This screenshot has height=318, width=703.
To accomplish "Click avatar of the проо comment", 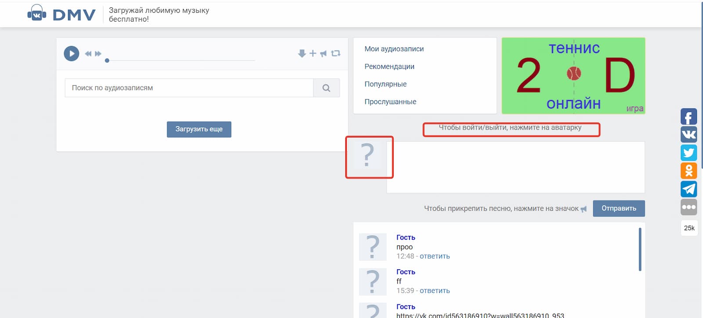I will pyautogui.click(x=373, y=247).
